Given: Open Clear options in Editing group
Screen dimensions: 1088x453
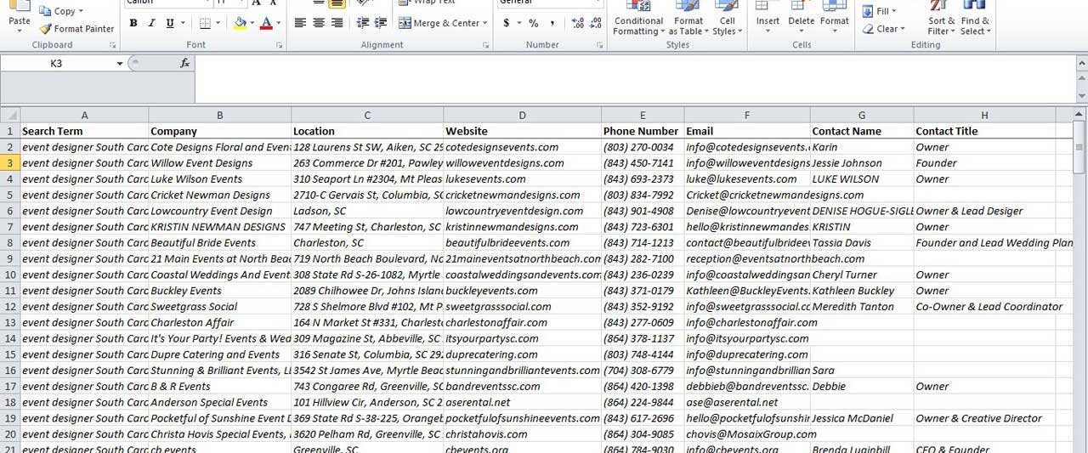Looking at the screenshot, I should pyautogui.click(x=883, y=28).
